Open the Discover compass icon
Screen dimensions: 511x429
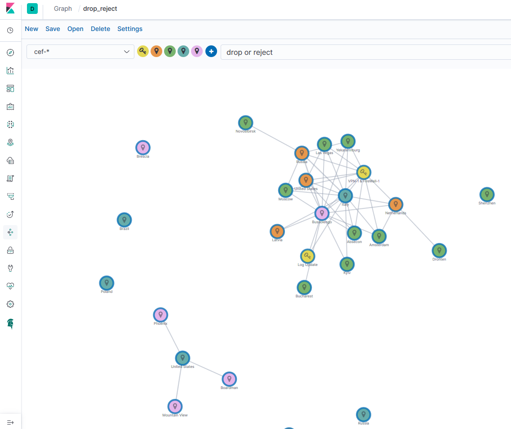(x=10, y=53)
